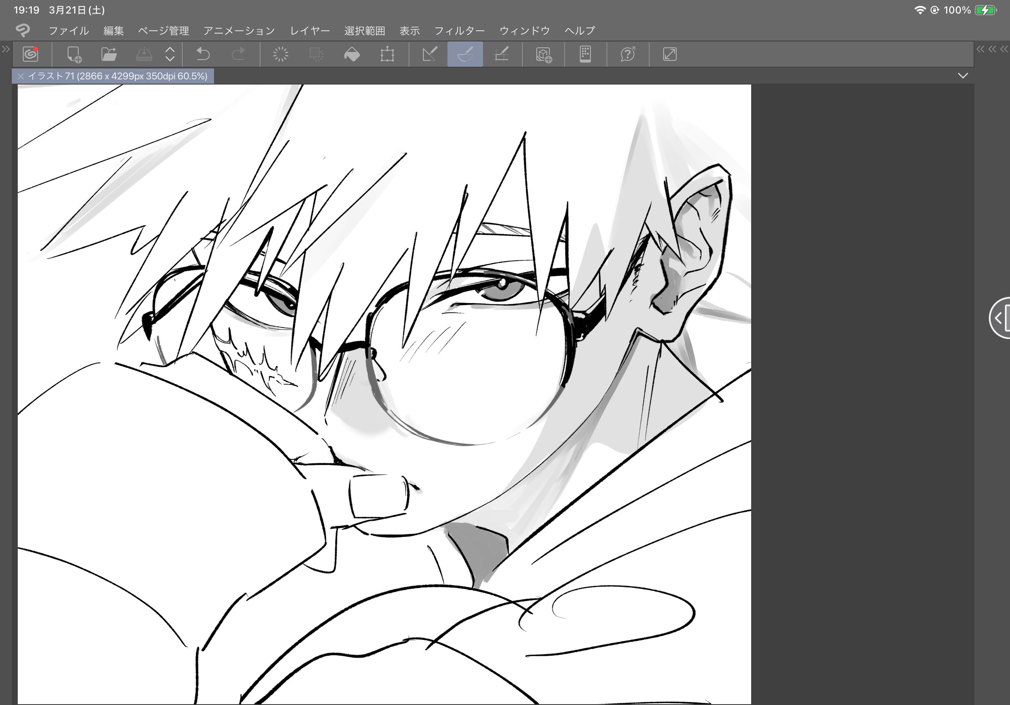Toggle Snap to Special Ruler
The image size is (1010, 705).
pyautogui.click(x=465, y=54)
